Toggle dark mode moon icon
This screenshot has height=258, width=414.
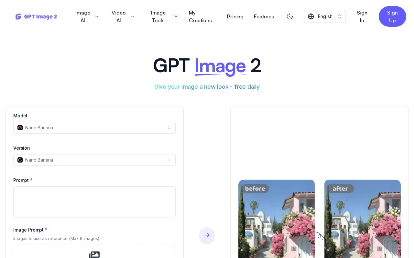click(x=290, y=16)
